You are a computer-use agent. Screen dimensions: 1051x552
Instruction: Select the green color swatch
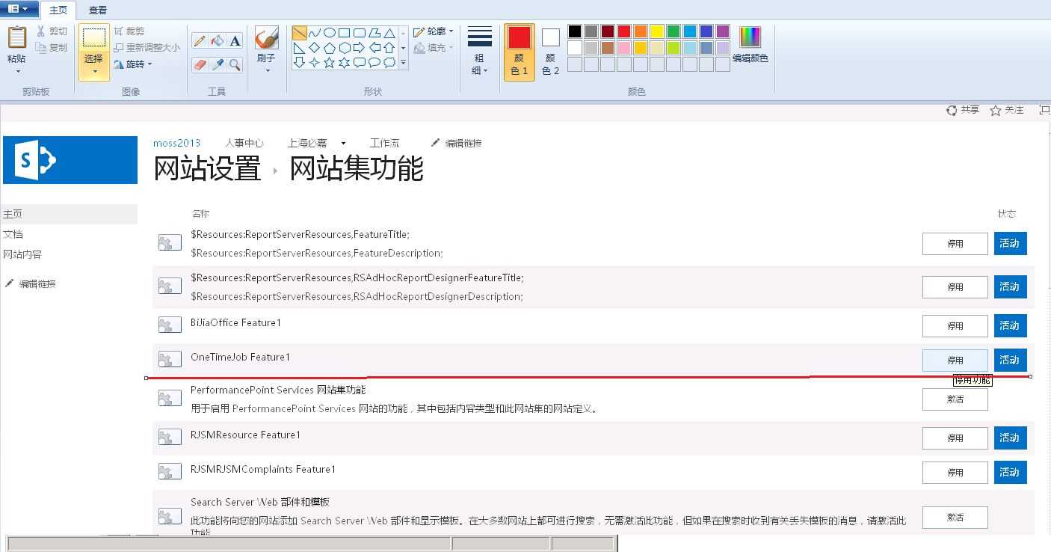tap(674, 31)
